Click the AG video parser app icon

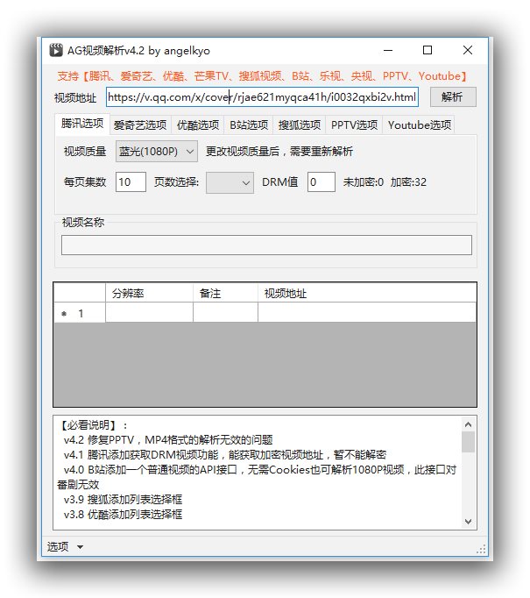pyautogui.click(x=56, y=50)
